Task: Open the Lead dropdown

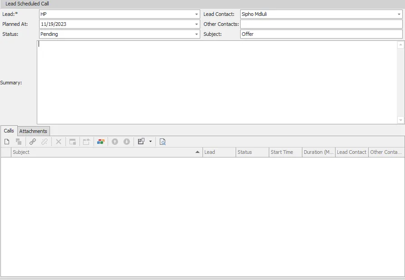Action: [197, 14]
